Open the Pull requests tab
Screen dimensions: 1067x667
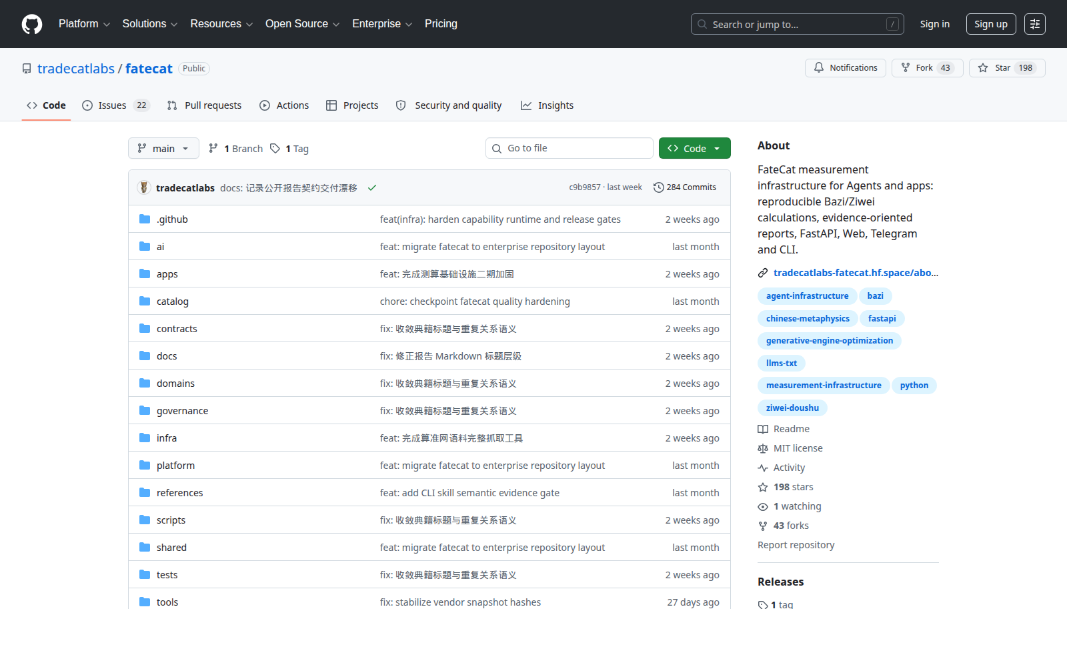pyautogui.click(x=204, y=105)
